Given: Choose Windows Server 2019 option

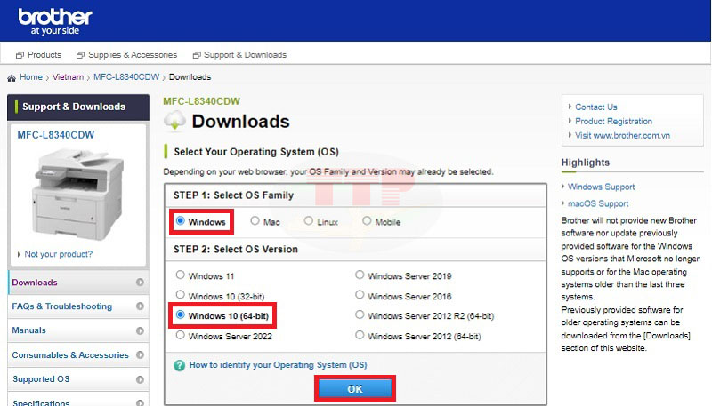Looking at the screenshot, I should click(360, 275).
